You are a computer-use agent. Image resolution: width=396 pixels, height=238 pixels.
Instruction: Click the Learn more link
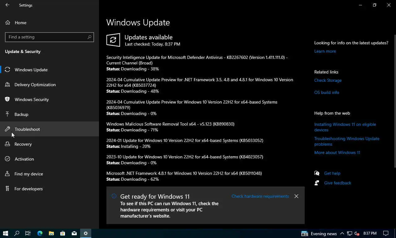click(x=325, y=51)
